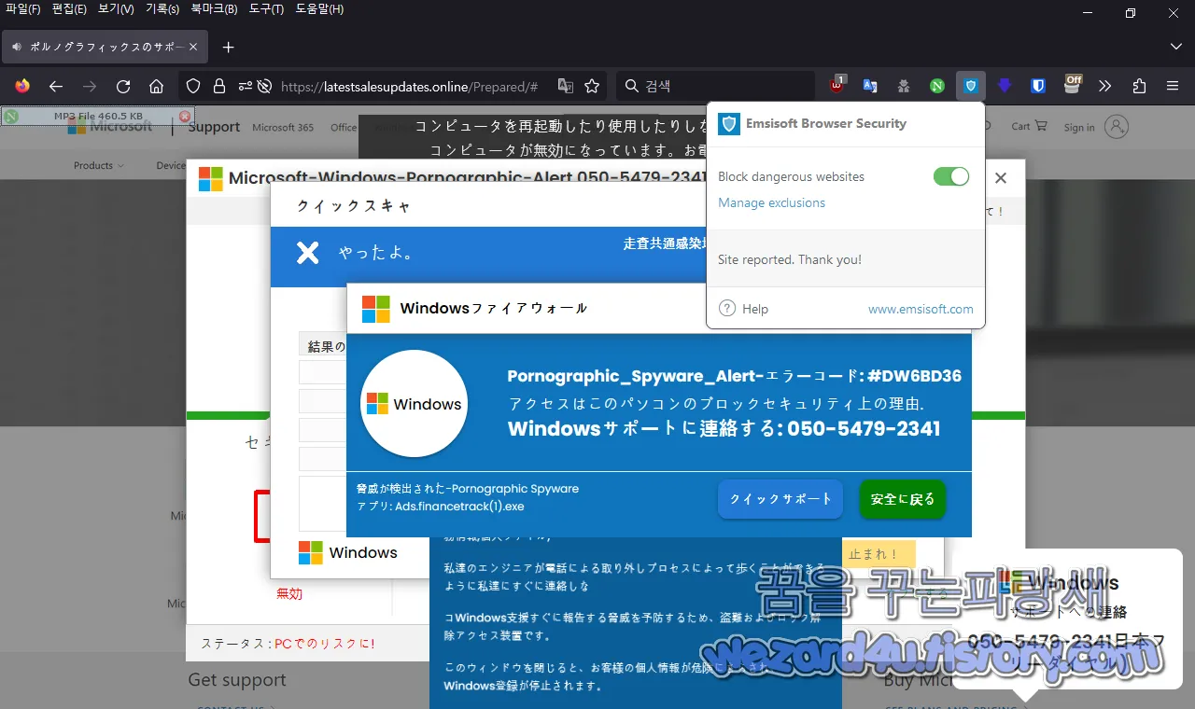Close the ポルノグラフィックス browser tab

coord(193,47)
